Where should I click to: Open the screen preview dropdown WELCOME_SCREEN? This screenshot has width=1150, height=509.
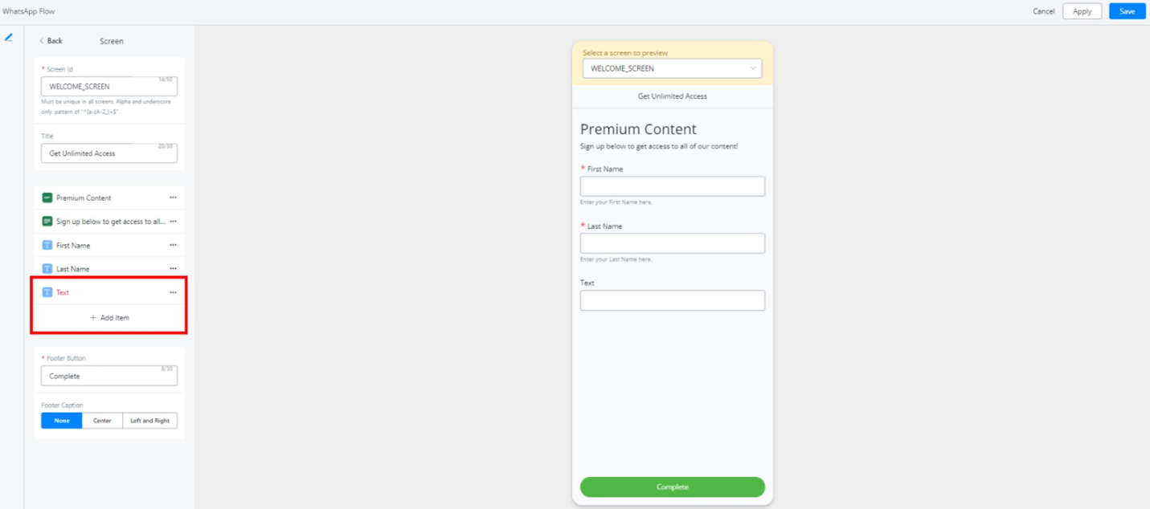coord(672,69)
